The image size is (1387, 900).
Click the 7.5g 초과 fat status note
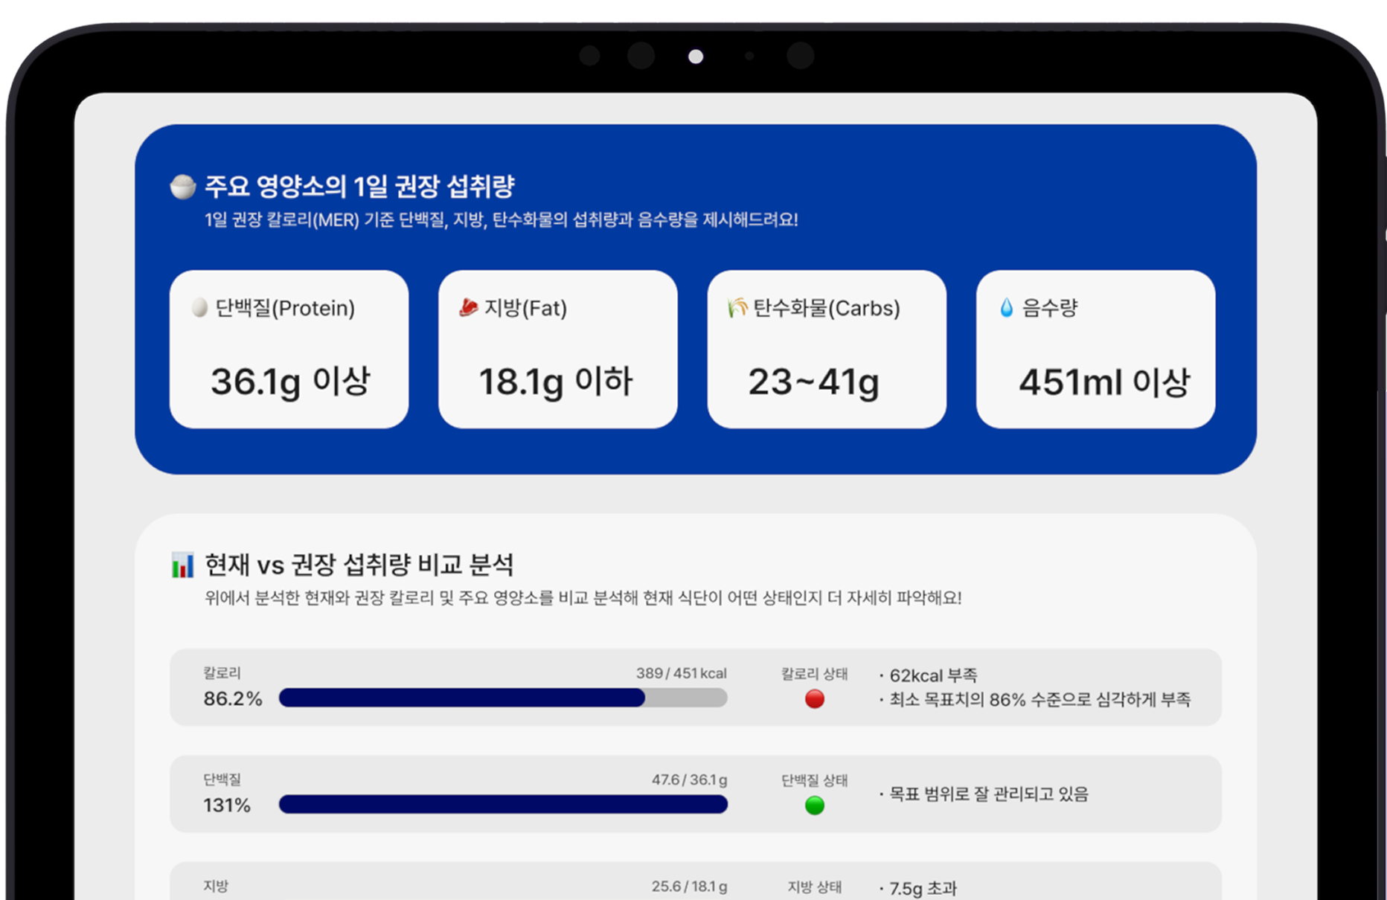tap(923, 888)
